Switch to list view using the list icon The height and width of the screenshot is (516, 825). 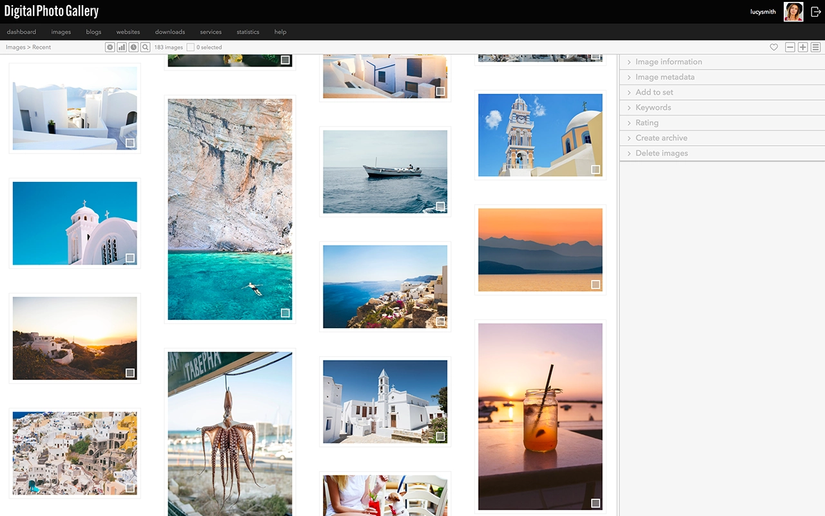(815, 47)
